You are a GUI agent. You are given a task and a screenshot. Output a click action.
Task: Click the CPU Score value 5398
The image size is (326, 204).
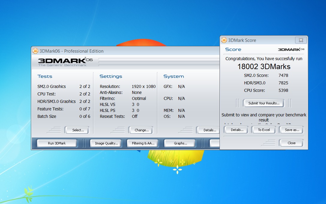[x=283, y=90]
